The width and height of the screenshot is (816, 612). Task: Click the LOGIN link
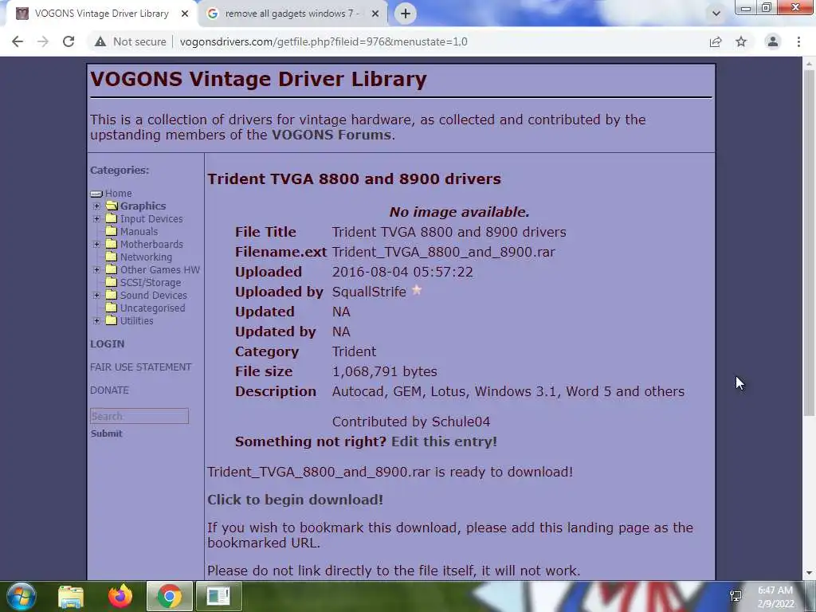108,344
